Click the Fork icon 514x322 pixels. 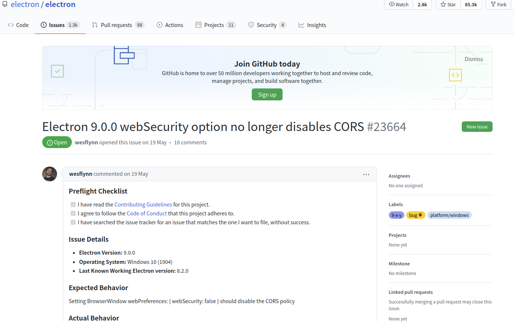pos(493,4)
